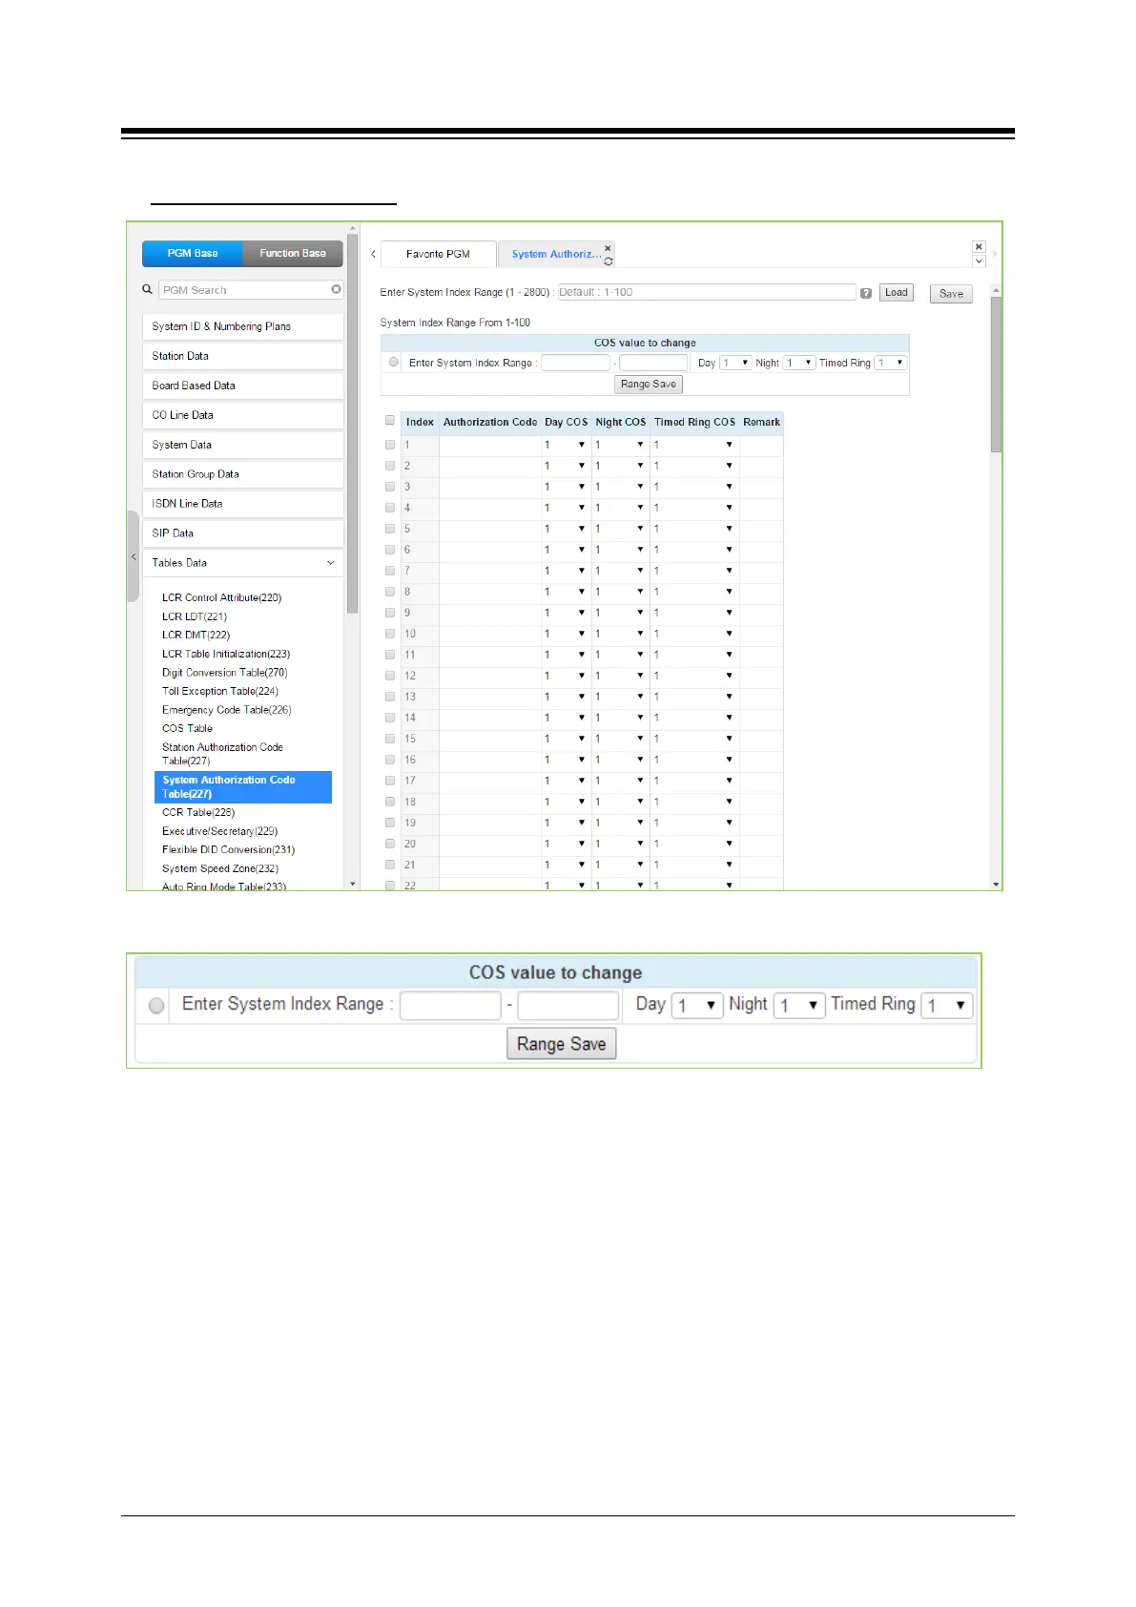Tick the select-all checkbox in the table header

(390, 420)
